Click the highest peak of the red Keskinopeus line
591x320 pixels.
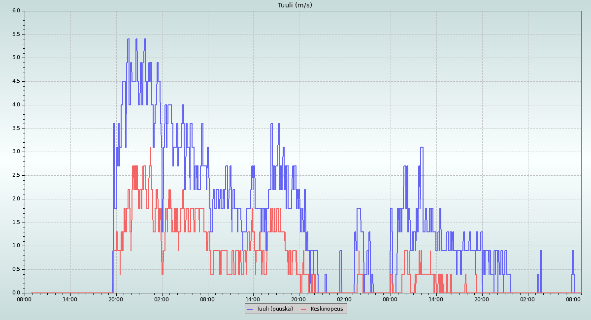(151, 148)
